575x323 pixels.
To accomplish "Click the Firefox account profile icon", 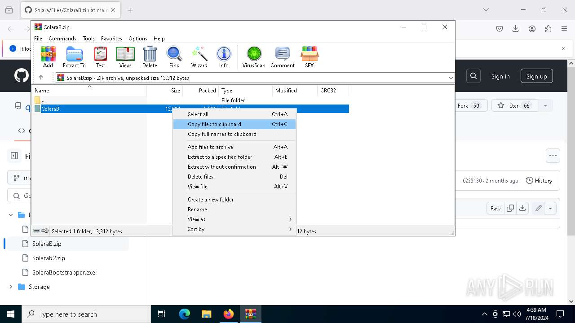I will click(532, 29).
